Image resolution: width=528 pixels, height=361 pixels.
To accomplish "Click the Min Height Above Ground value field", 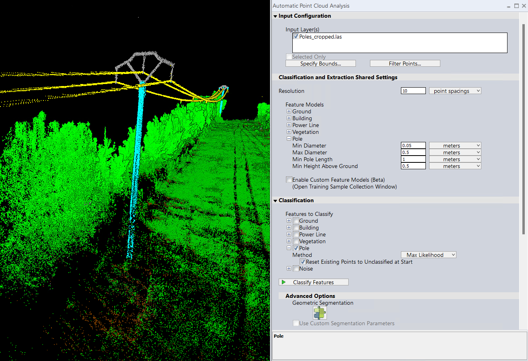I will (413, 166).
